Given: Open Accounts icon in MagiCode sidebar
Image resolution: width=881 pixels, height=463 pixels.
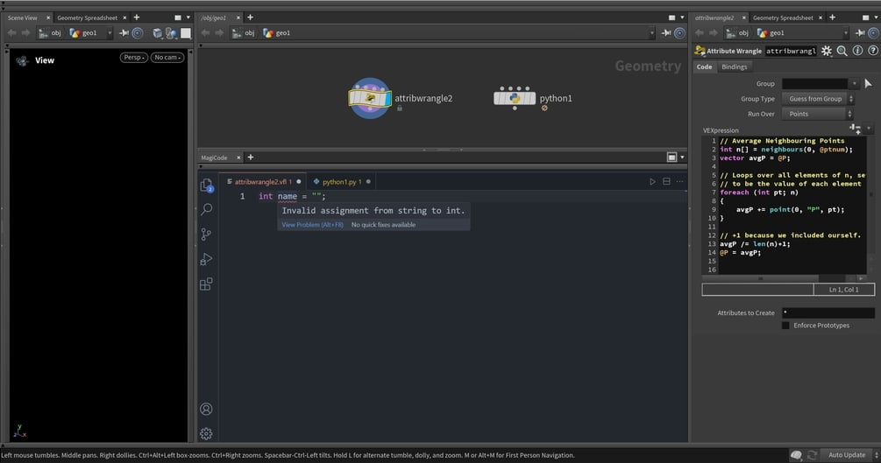Looking at the screenshot, I should [206, 409].
